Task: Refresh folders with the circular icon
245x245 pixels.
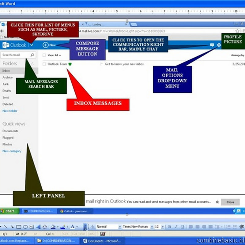Action: pyautogui.click(x=32, y=64)
